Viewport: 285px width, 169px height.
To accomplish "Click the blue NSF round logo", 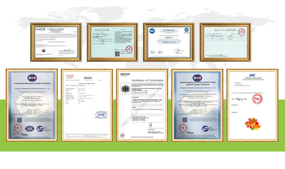I will 152,31.
